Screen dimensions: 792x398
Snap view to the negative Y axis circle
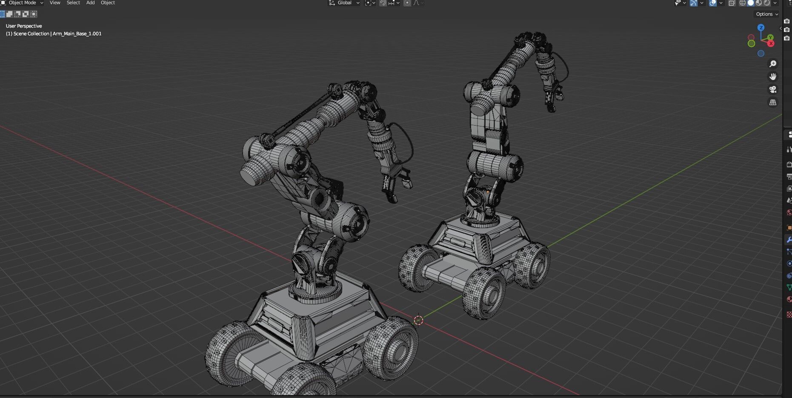(751, 43)
